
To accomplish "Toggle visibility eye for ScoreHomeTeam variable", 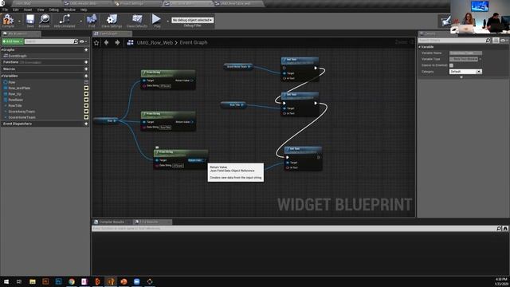I will 86,117.
